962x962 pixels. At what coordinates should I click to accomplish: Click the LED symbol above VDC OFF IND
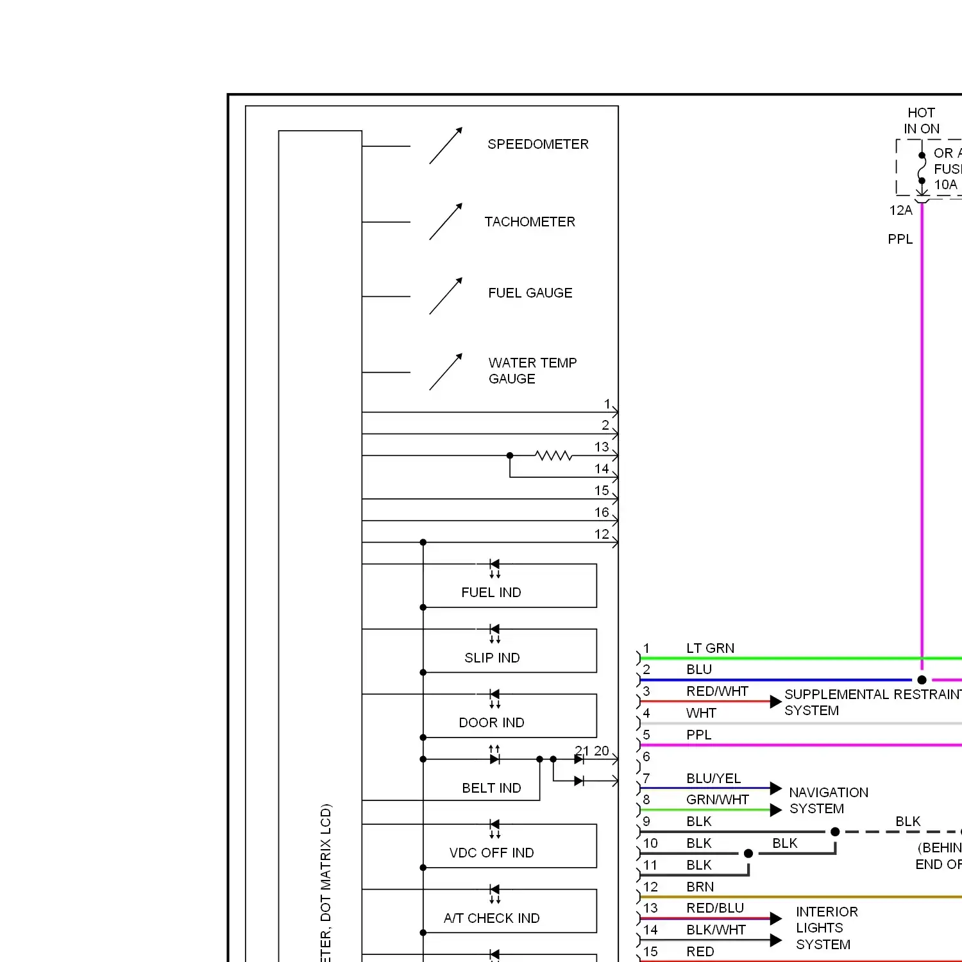pos(494,828)
